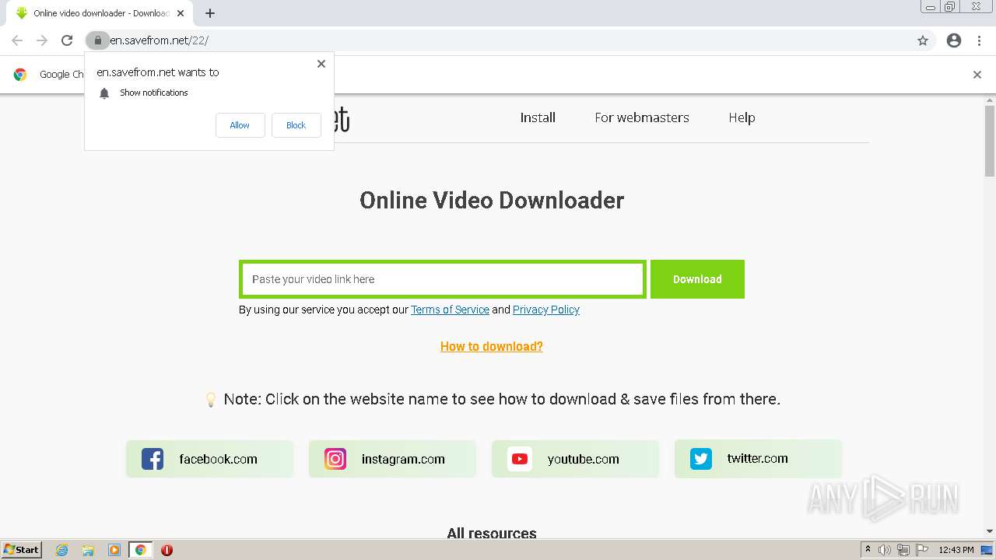Open a new tab with the plus button

(x=210, y=13)
